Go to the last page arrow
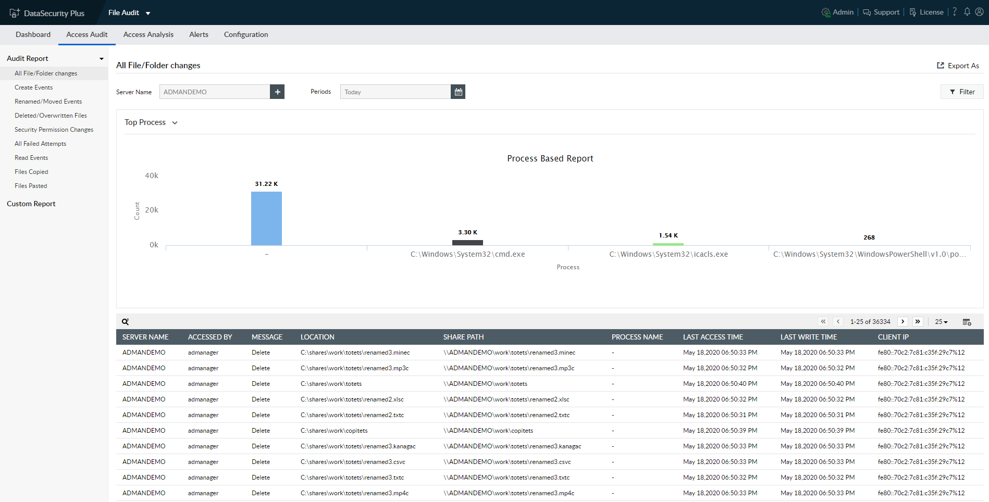Viewport: 989px width, 502px height. tap(918, 322)
